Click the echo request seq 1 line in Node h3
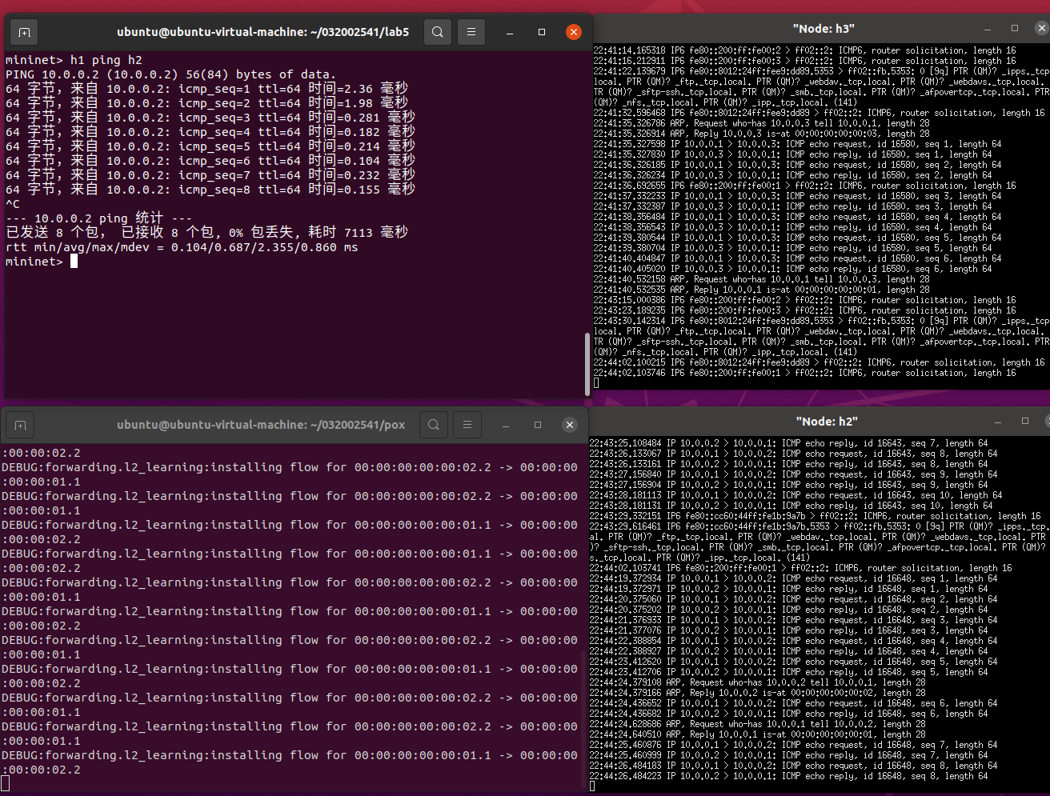 tap(797, 144)
